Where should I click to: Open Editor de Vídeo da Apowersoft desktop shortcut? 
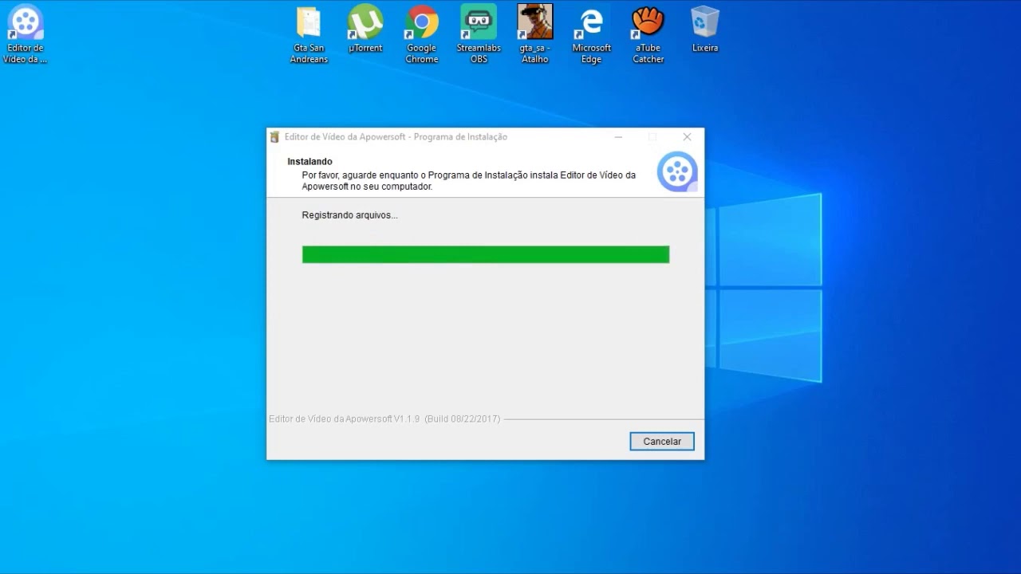coord(26,34)
